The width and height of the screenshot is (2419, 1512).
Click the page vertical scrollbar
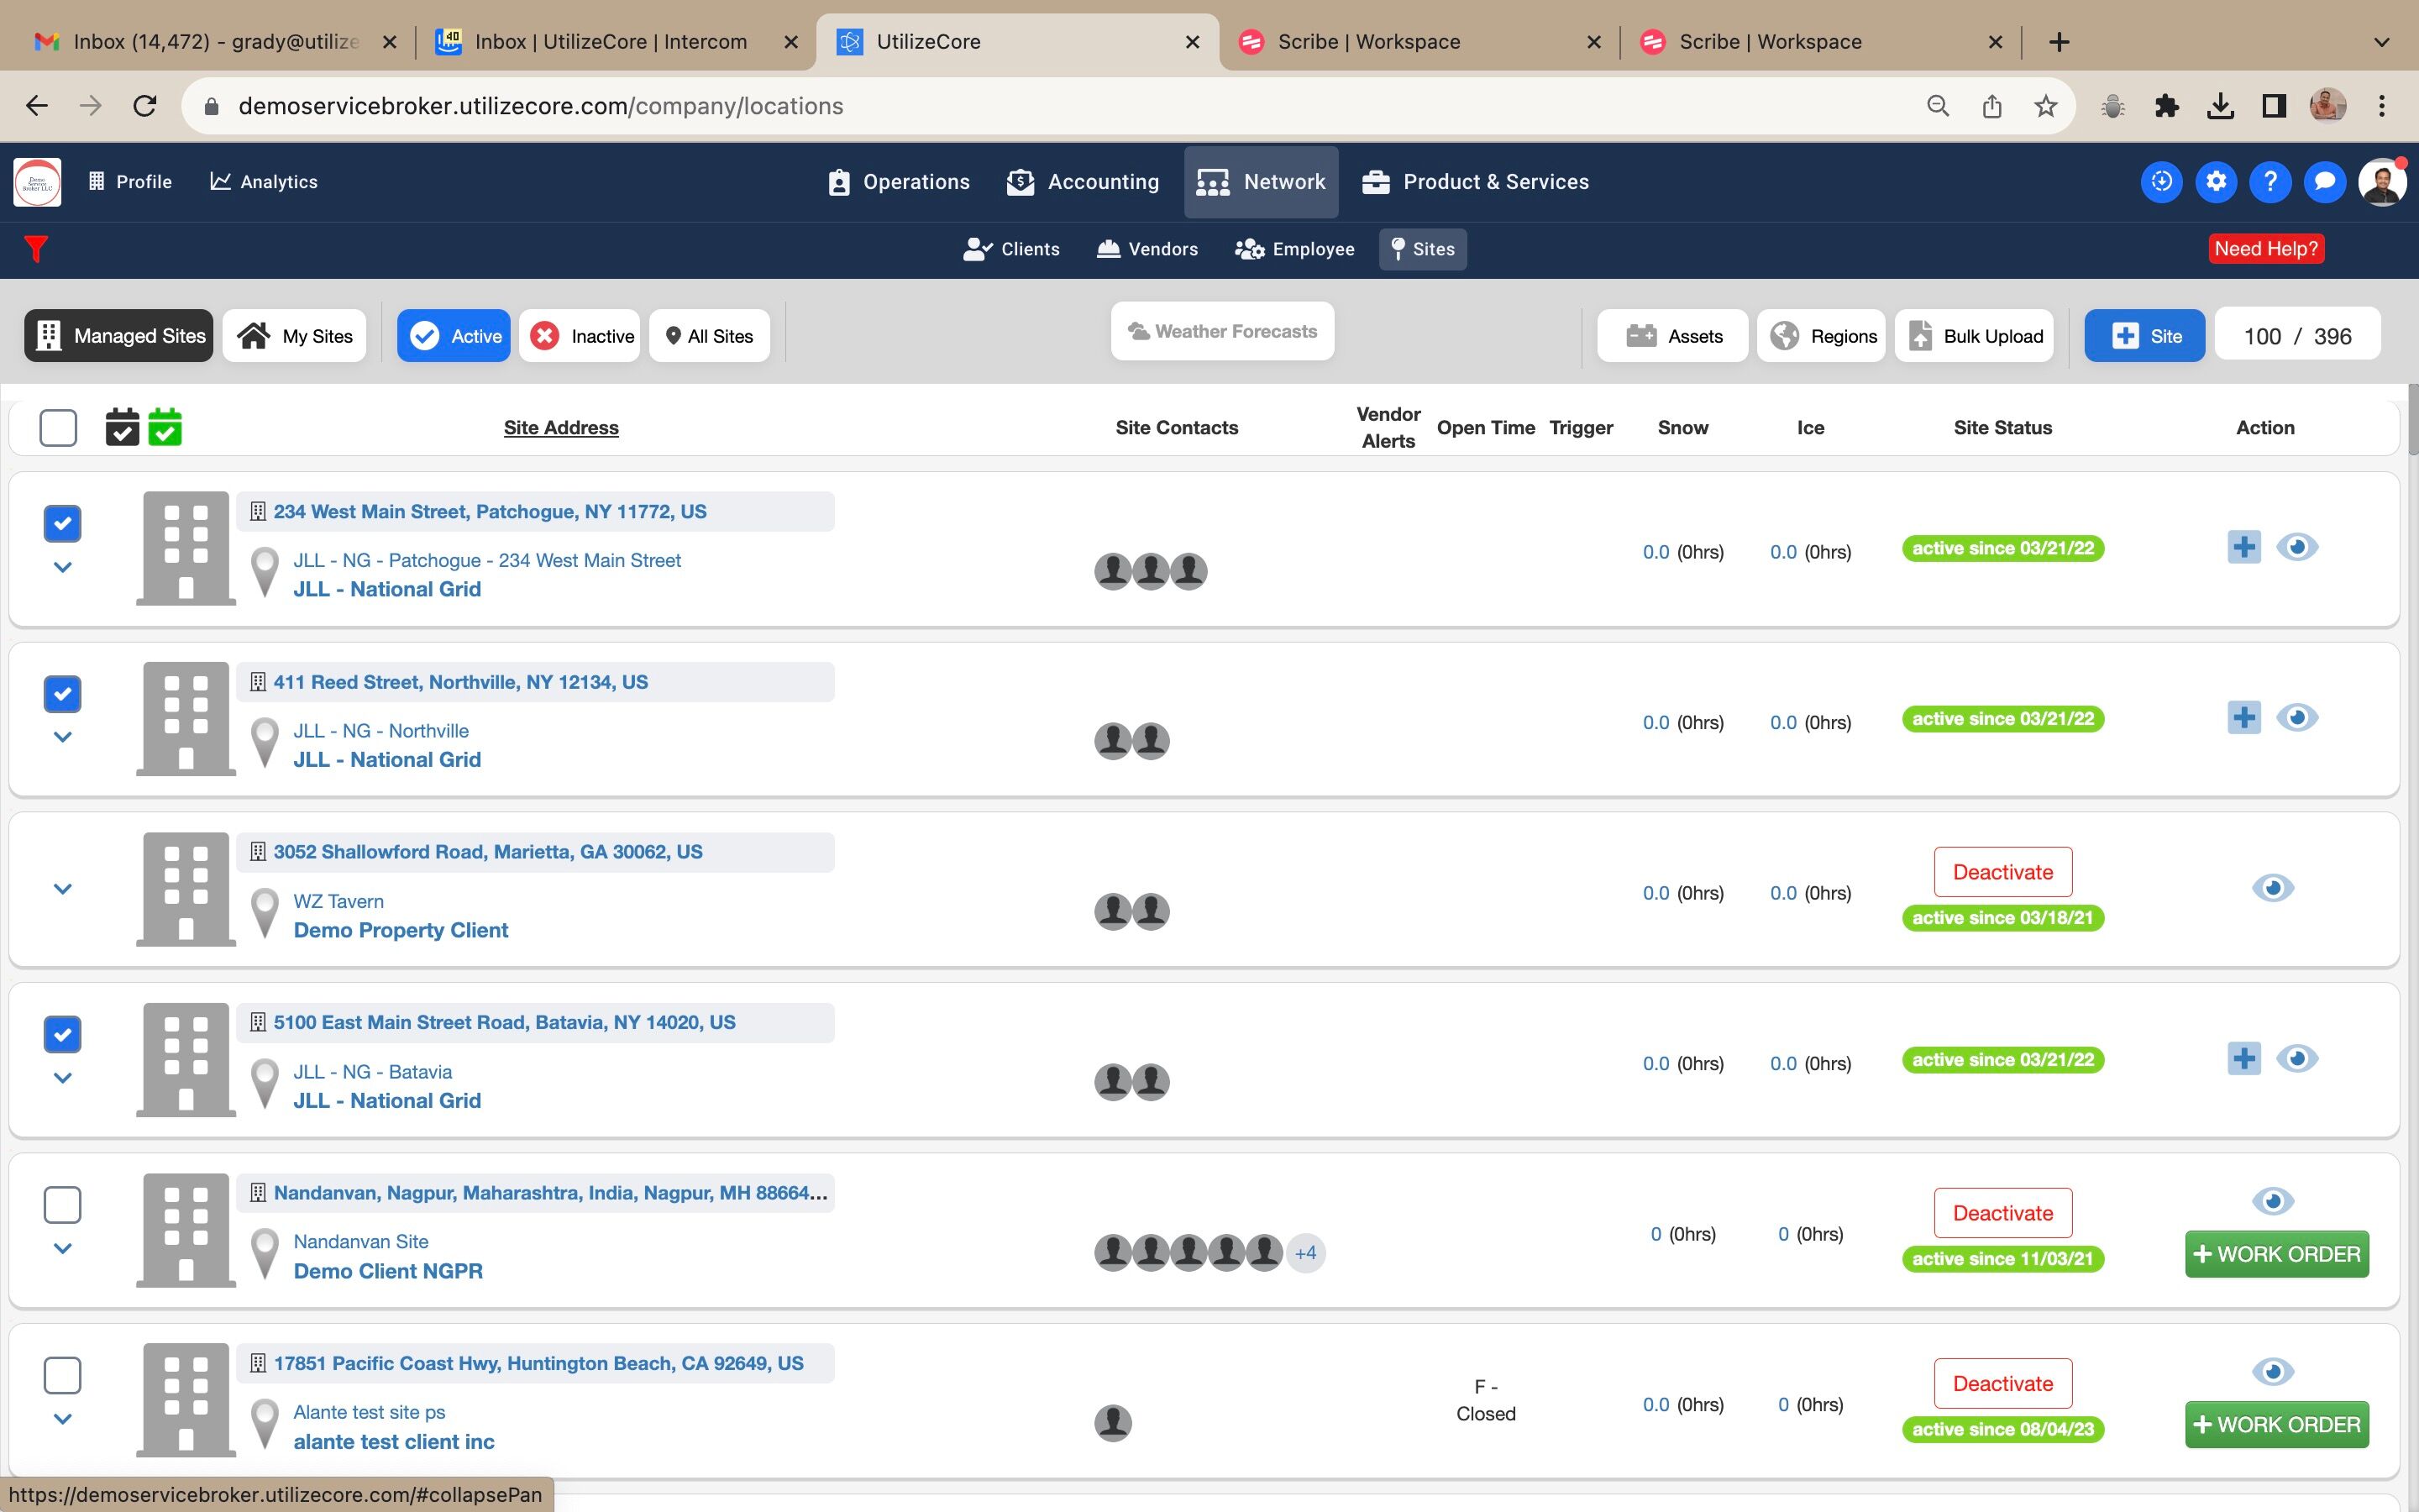click(x=2412, y=420)
